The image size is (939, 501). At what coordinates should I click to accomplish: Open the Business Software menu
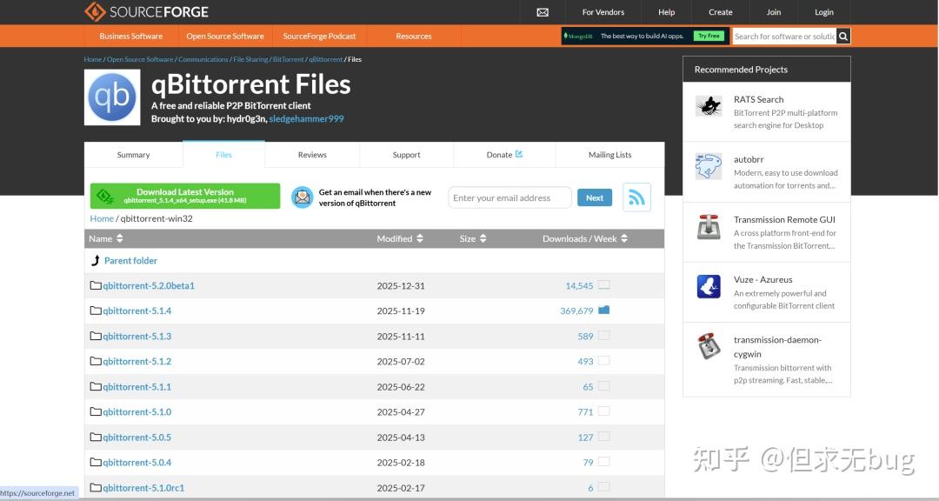click(x=131, y=36)
